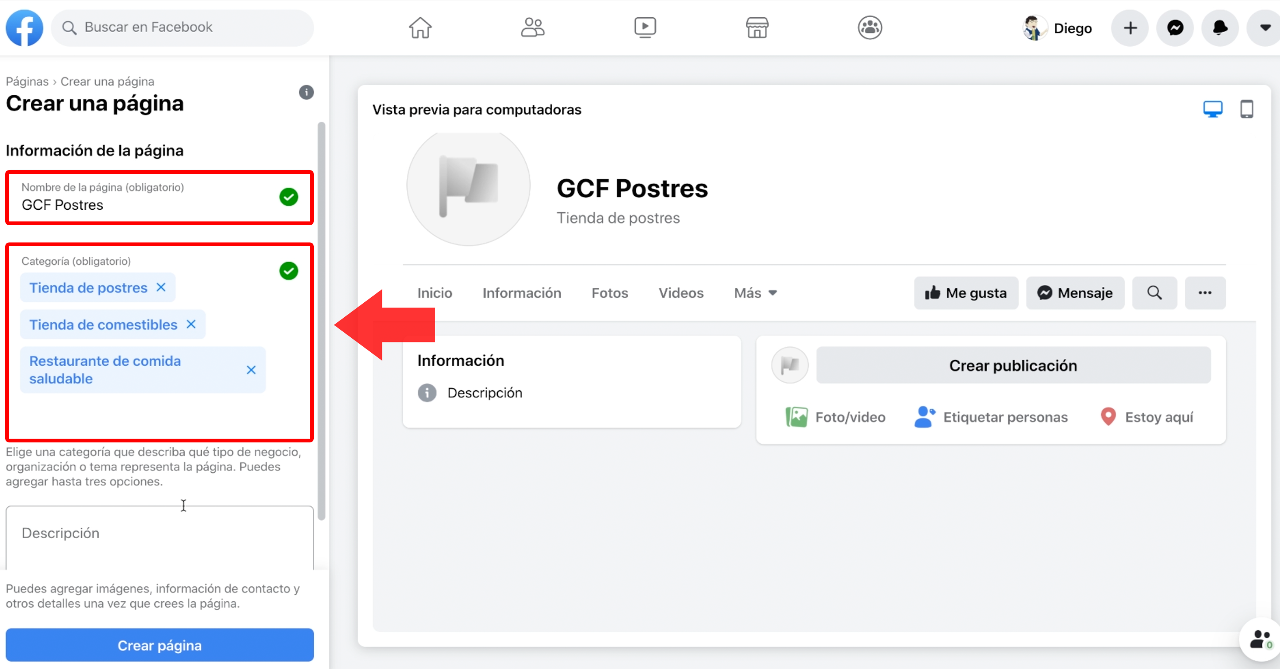
Task: Click the Descripción info icon in preview
Action: [427, 392]
